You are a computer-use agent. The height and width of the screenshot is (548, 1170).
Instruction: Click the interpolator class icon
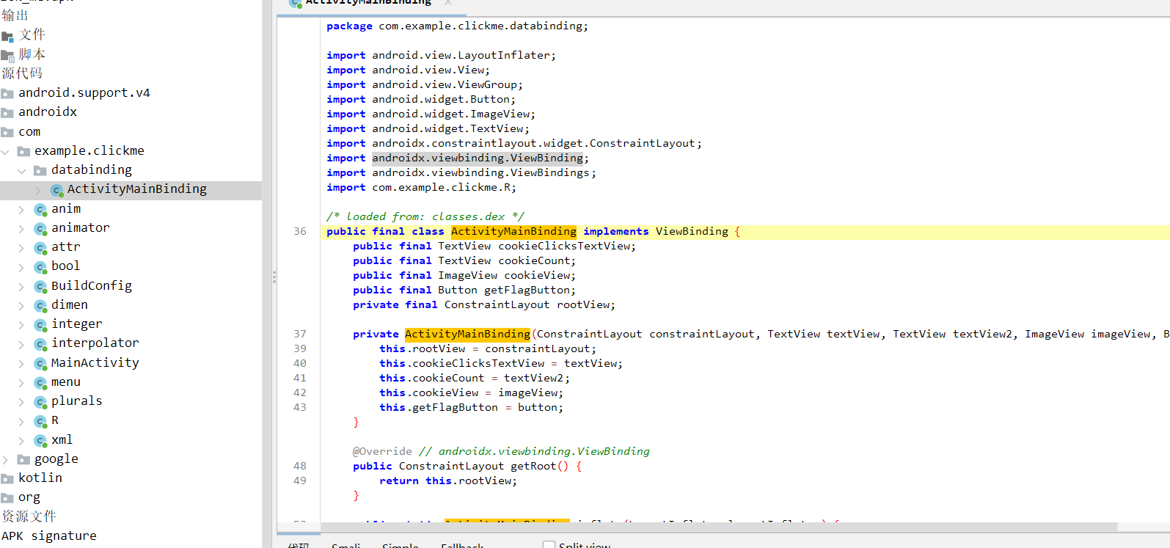pyautogui.click(x=40, y=343)
